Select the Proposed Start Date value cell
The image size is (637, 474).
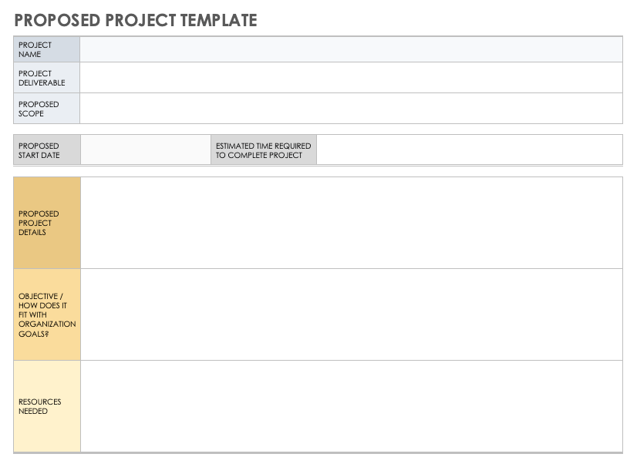coord(146,150)
